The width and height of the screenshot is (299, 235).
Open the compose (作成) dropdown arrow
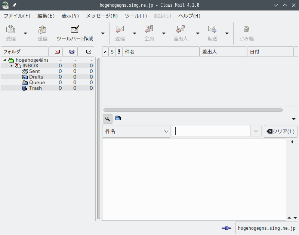coord(103,33)
